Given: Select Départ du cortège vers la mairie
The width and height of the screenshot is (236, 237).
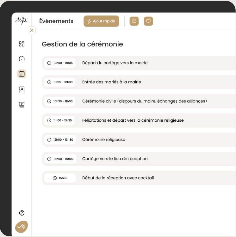Looking at the screenshot, I should (139, 63).
